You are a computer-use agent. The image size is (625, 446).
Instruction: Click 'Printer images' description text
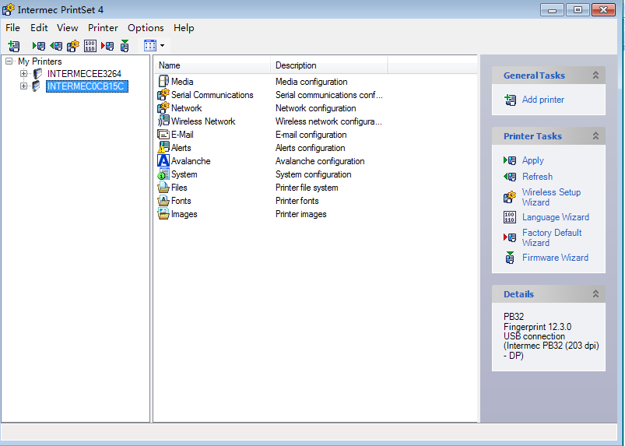pyautogui.click(x=301, y=213)
